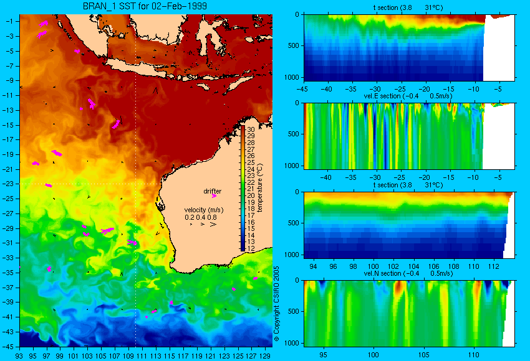Screen dimensions: 530x361
Task: Click the 'velocity (m/s)' legend label
Action: pyautogui.click(x=204, y=210)
